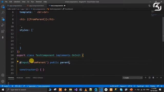The height and width of the screenshot is (92, 164).
Task: Maximize the terminal panel with caret icon
Action: (157, 78)
